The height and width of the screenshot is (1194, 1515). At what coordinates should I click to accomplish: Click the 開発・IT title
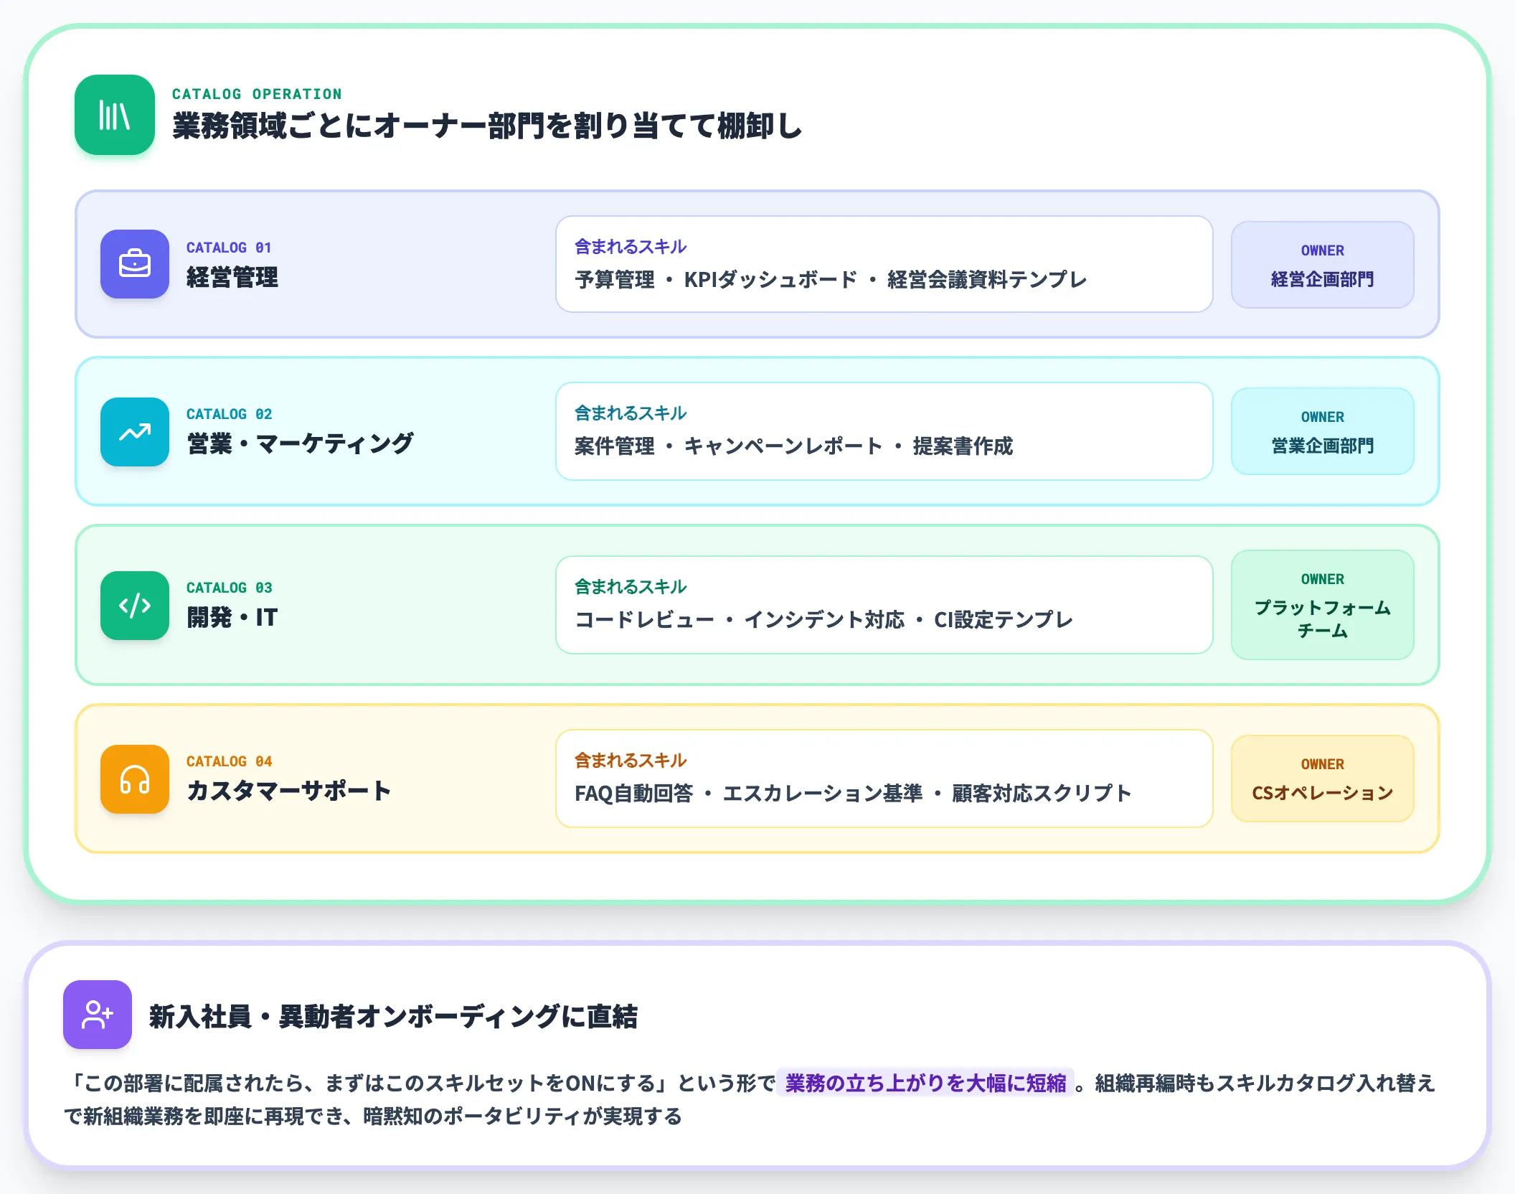232,617
